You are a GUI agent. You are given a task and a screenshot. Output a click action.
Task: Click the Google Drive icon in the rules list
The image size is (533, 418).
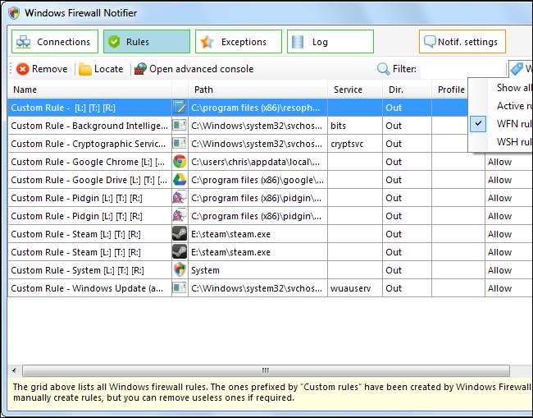tap(179, 180)
